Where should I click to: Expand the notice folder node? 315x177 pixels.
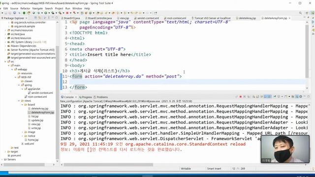click(x=23, y=136)
